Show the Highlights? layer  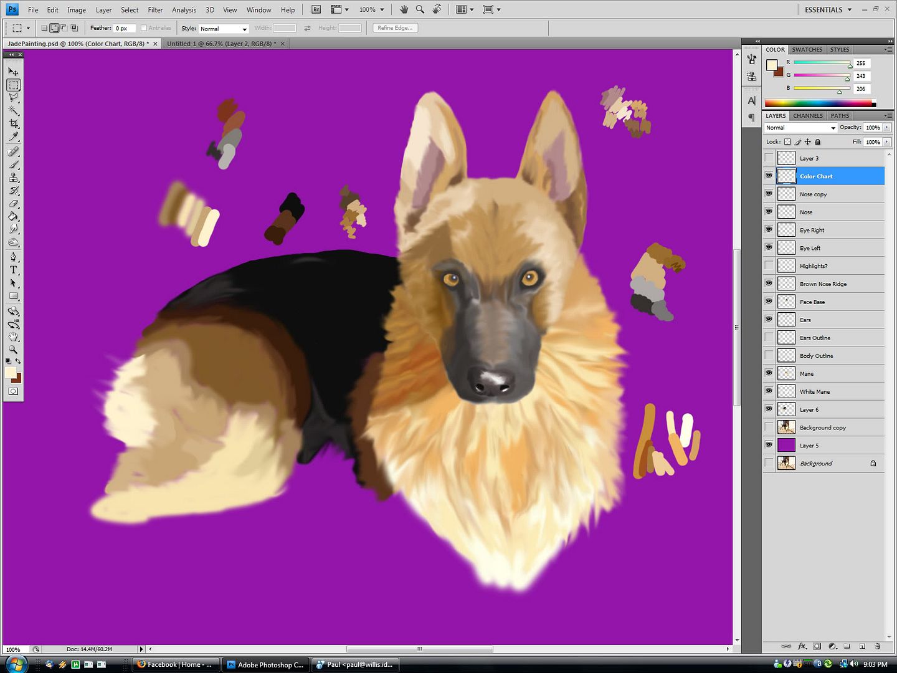pos(769,265)
